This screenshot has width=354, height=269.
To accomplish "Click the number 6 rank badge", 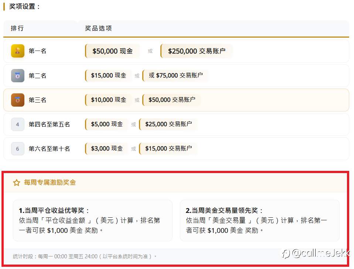I will 18,149.
